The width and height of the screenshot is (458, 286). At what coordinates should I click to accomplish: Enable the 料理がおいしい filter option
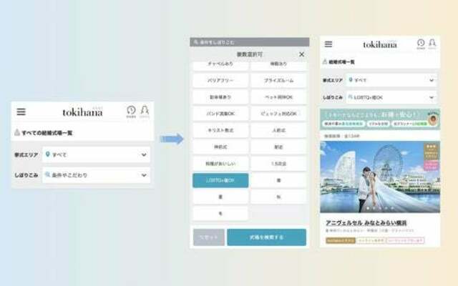[x=220, y=164]
